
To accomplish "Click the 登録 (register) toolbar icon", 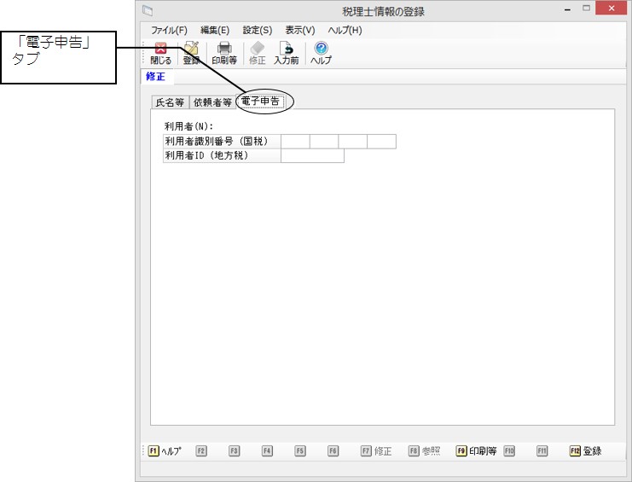I will click(191, 53).
